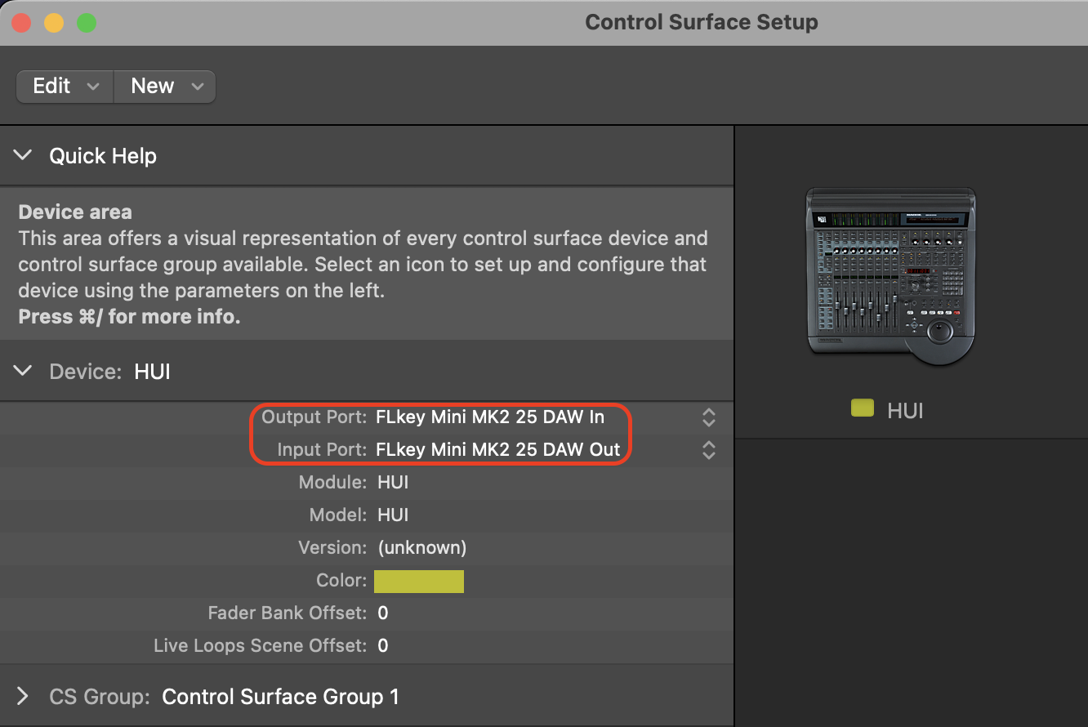Collapse the Device: HUI section
1088x727 pixels.
tap(24, 371)
